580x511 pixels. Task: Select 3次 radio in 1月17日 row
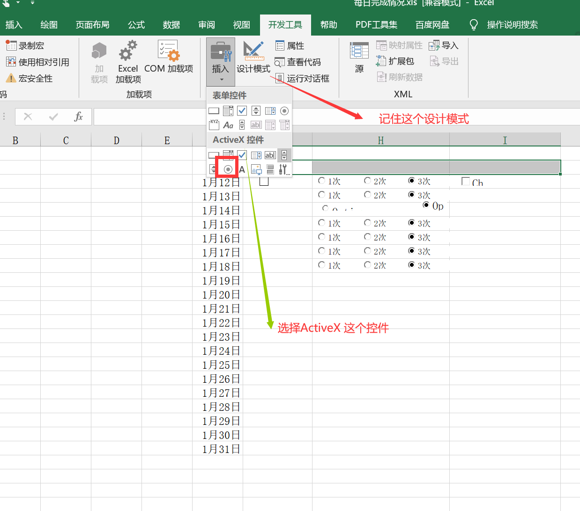click(411, 251)
